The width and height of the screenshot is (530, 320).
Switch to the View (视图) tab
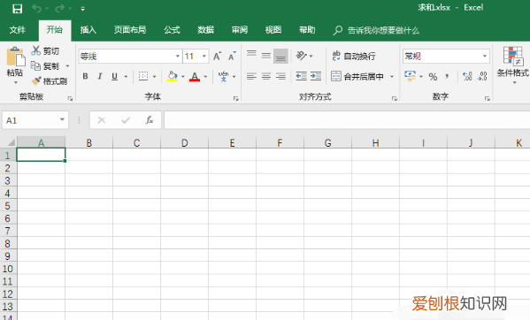[x=273, y=30]
